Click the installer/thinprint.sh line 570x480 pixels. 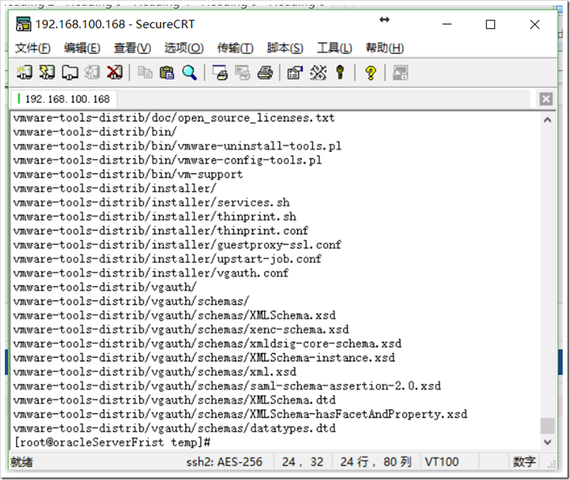pos(155,216)
